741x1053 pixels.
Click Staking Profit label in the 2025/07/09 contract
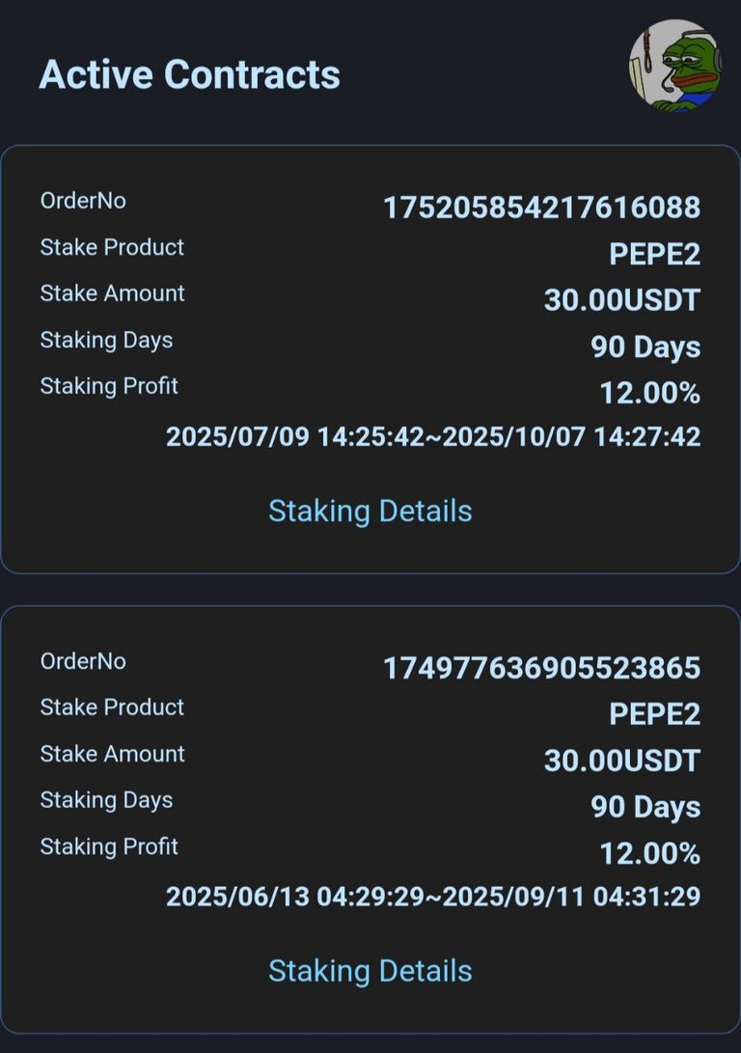pos(109,386)
